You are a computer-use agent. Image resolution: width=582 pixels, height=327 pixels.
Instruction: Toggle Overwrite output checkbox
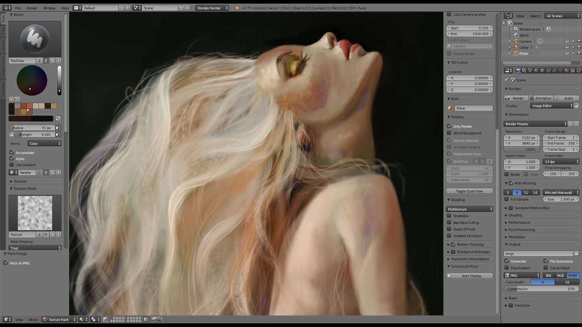point(507,261)
